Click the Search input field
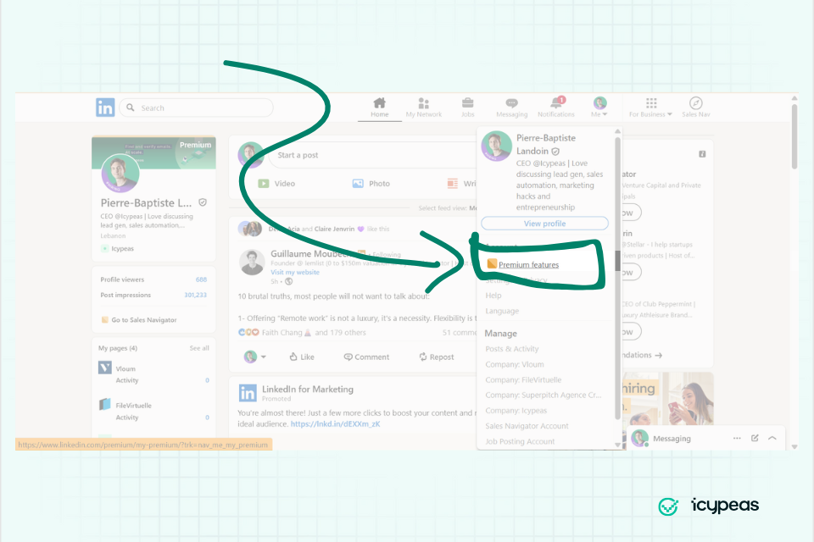 pos(196,108)
